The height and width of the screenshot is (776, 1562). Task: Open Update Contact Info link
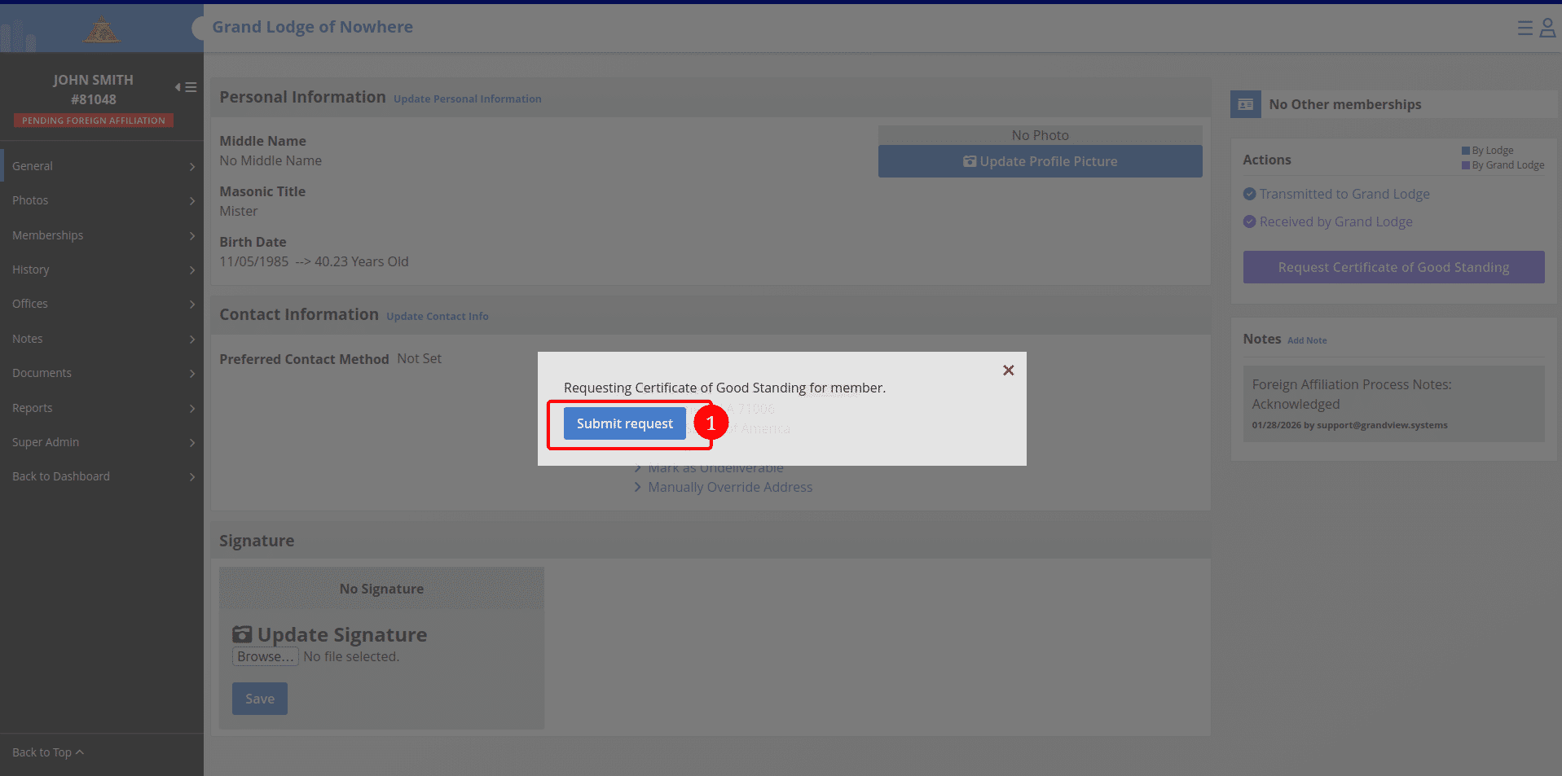[438, 316]
